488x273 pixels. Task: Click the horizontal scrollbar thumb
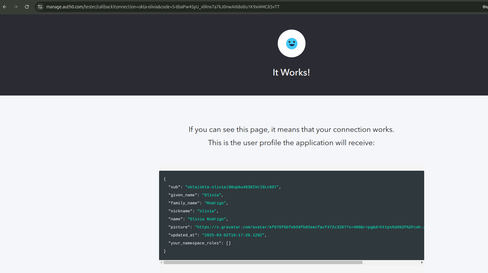pyautogui.click(x=263, y=263)
